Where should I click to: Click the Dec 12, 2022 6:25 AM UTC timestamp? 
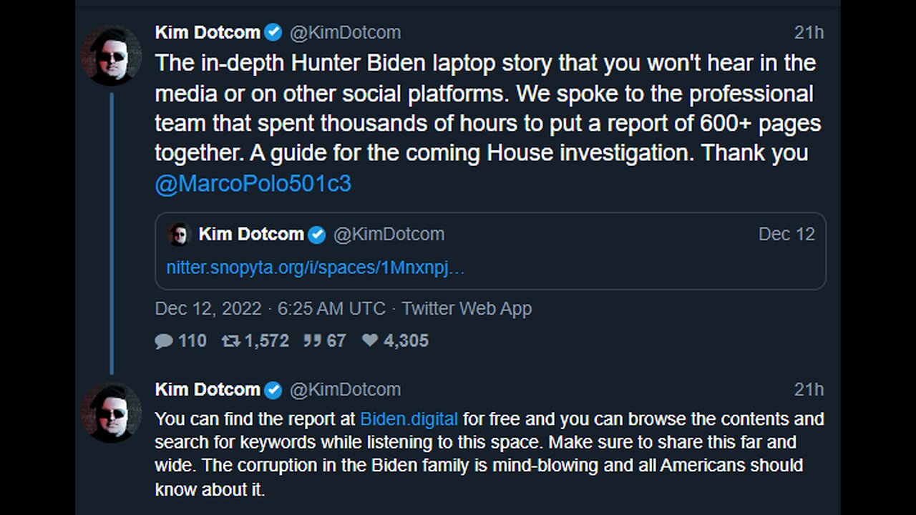click(x=270, y=309)
